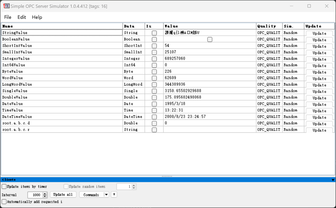The width and height of the screenshot is (336, 208).
Task: Open the Edit menu
Action: click(x=22, y=17)
